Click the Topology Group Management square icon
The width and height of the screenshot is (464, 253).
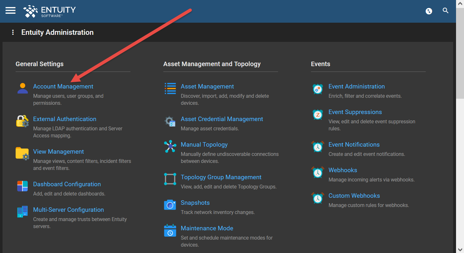click(170, 179)
